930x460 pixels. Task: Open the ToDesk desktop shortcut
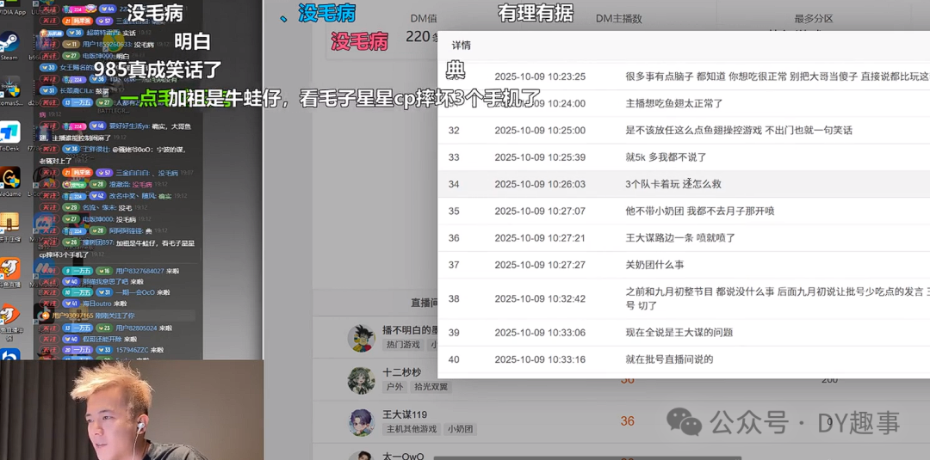coord(10,136)
